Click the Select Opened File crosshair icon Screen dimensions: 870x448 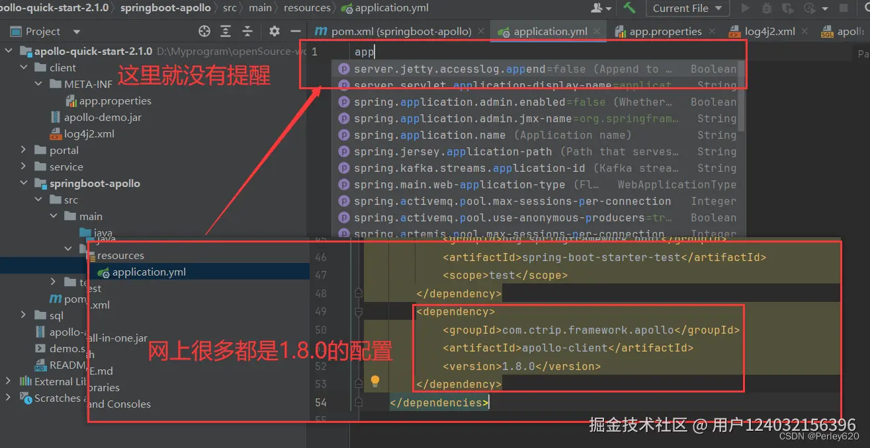coord(202,30)
